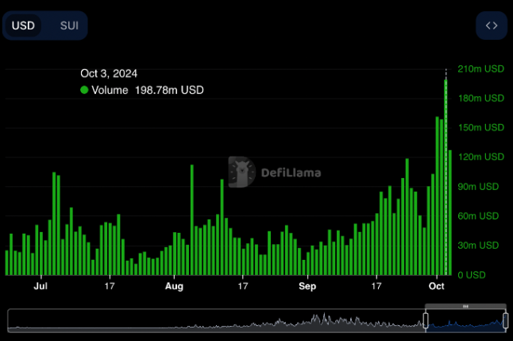Click the DefiLlama llama logo watermark
513x341 pixels.
click(240, 172)
